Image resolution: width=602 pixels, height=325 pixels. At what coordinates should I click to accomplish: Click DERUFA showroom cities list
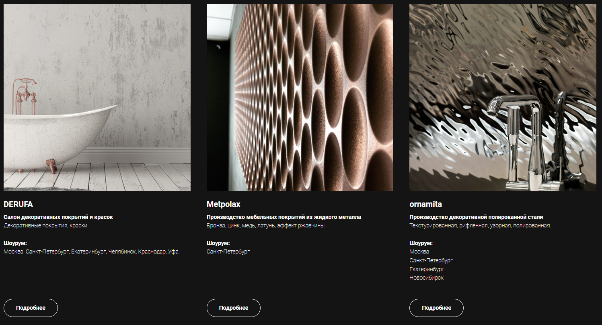point(92,252)
